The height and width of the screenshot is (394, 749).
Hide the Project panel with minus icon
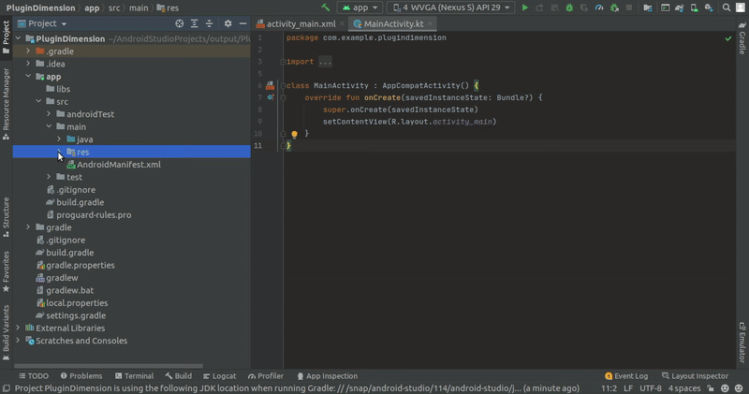[x=242, y=23]
